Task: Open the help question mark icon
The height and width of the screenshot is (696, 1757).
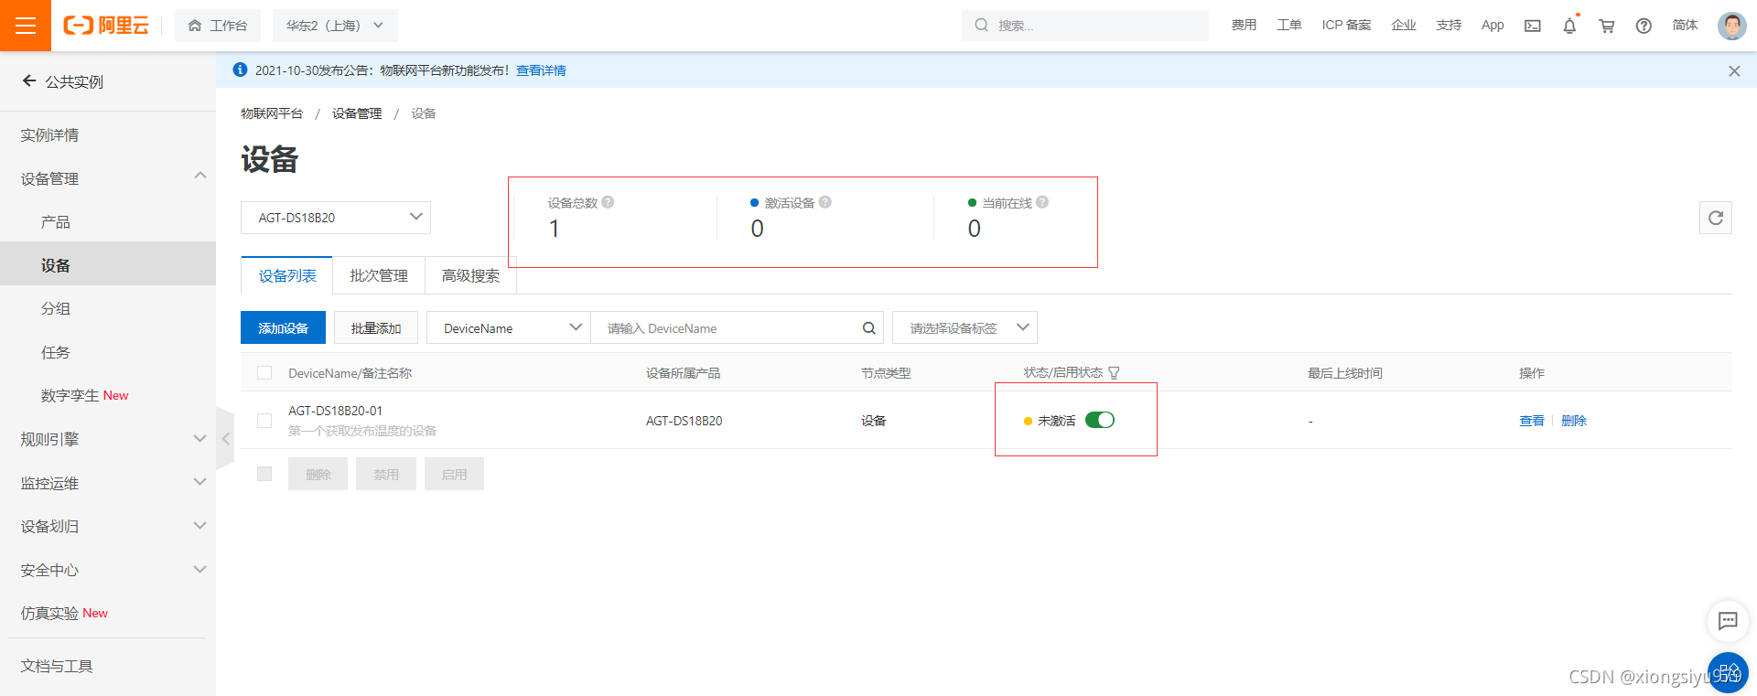Action: click(x=1644, y=26)
